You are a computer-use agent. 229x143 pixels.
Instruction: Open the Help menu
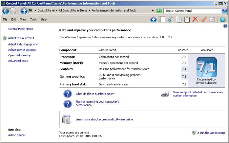[x=44, y=19]
